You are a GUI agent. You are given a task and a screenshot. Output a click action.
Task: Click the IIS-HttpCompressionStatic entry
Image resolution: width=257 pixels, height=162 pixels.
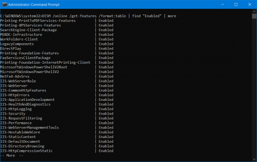[27, 151]
